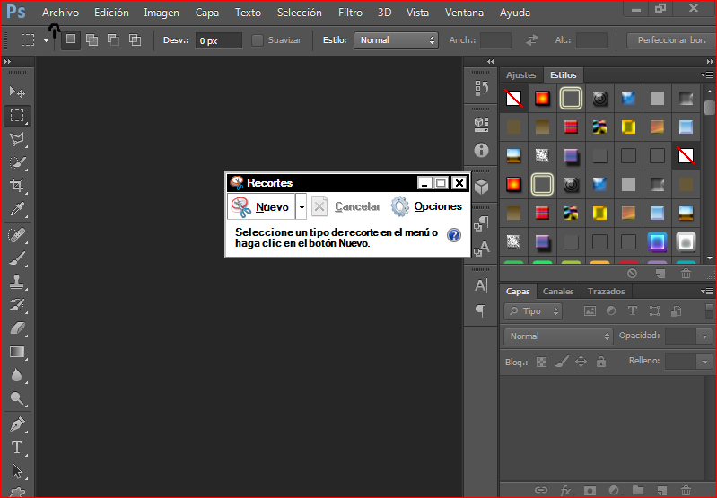The image size is (717, 498).
Task: Click Perfeccionar borde button
Action: tap(672, 40)
